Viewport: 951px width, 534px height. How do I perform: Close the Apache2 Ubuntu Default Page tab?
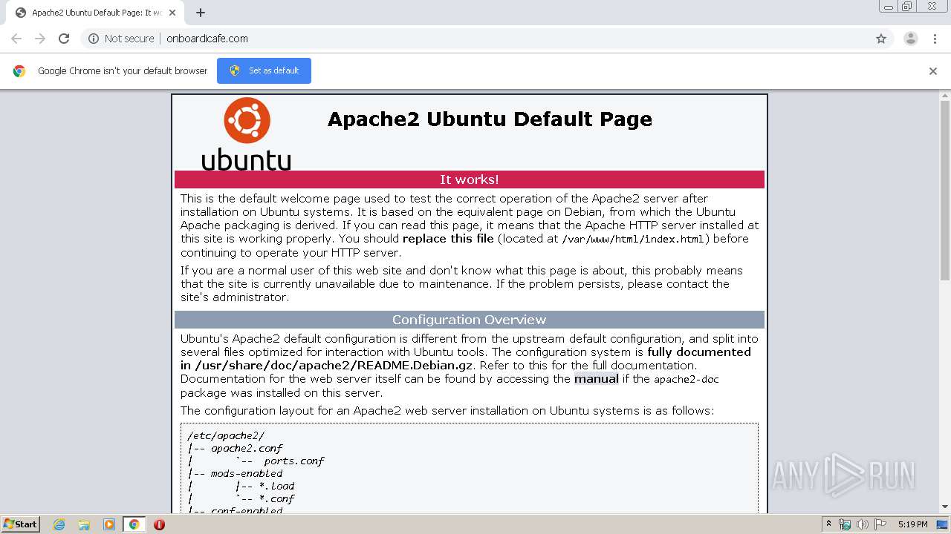(x=172, y=13)
